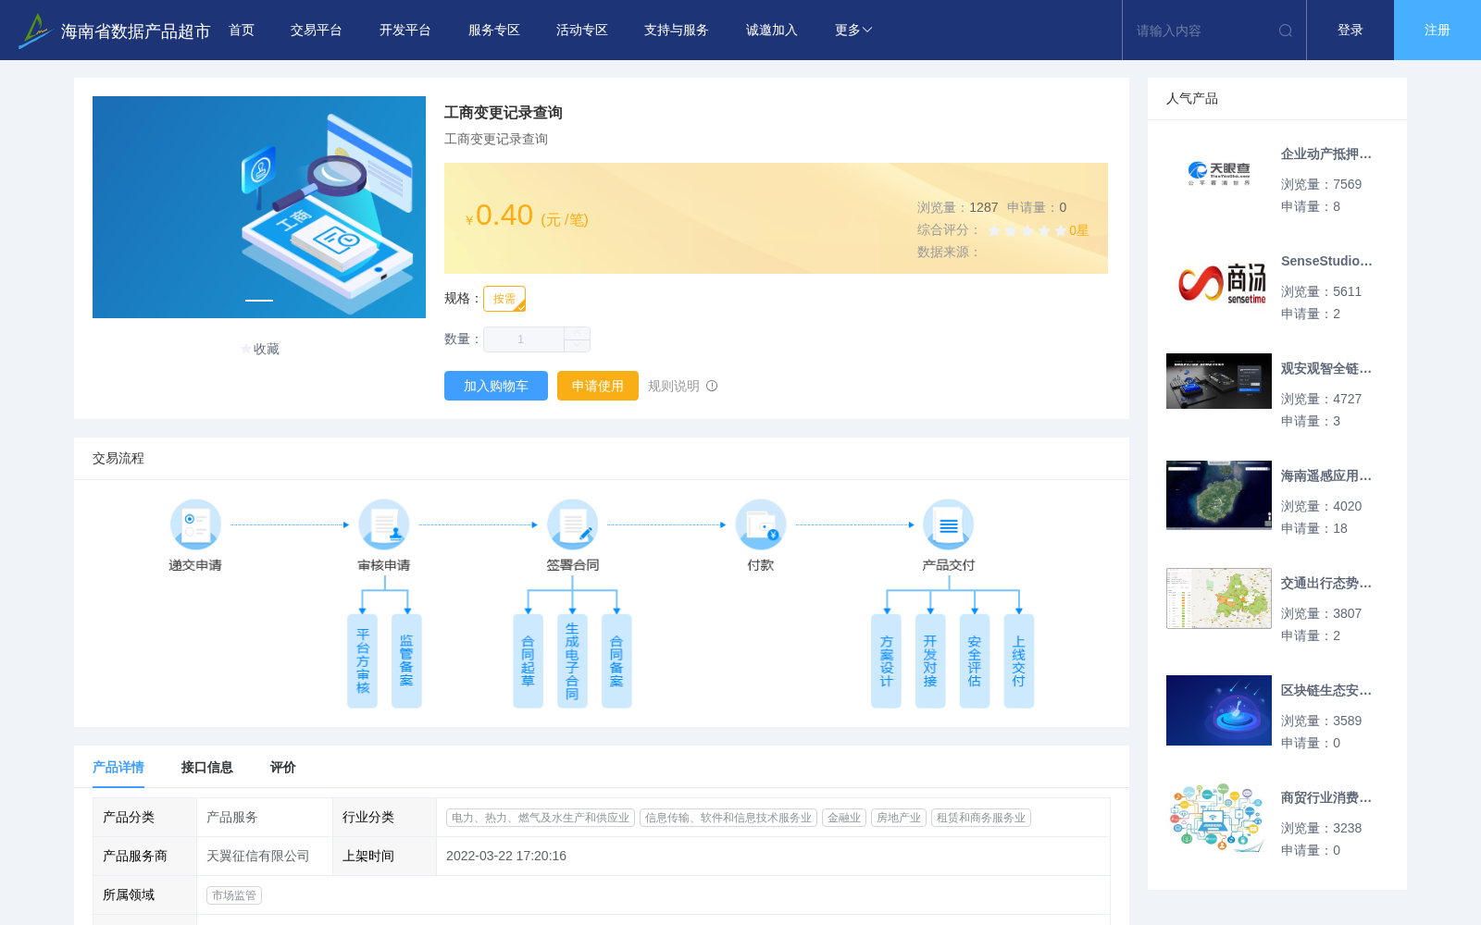Click the 付款 step icon
1481x925 pixels.
(761, 524)
